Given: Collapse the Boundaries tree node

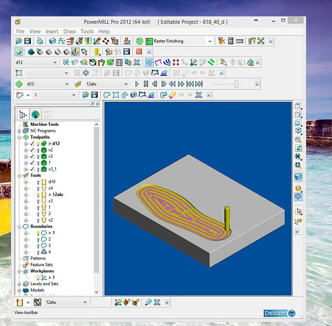Looking at the screenshot, I should pyautogui.click(x=19, y=227).
